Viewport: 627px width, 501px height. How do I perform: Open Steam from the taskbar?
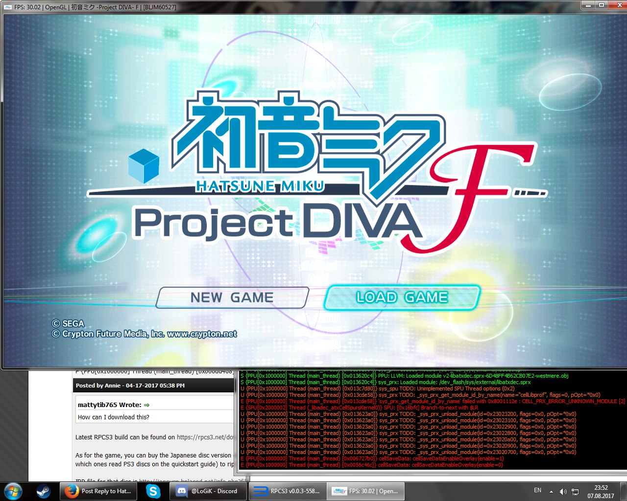coord(43,491)
